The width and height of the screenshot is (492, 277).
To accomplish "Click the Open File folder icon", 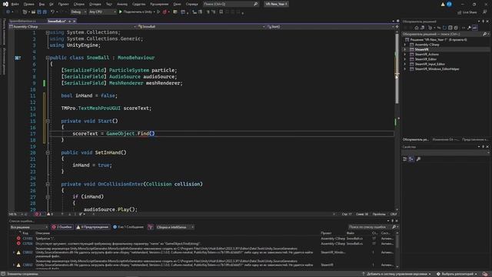I will 33,12.
